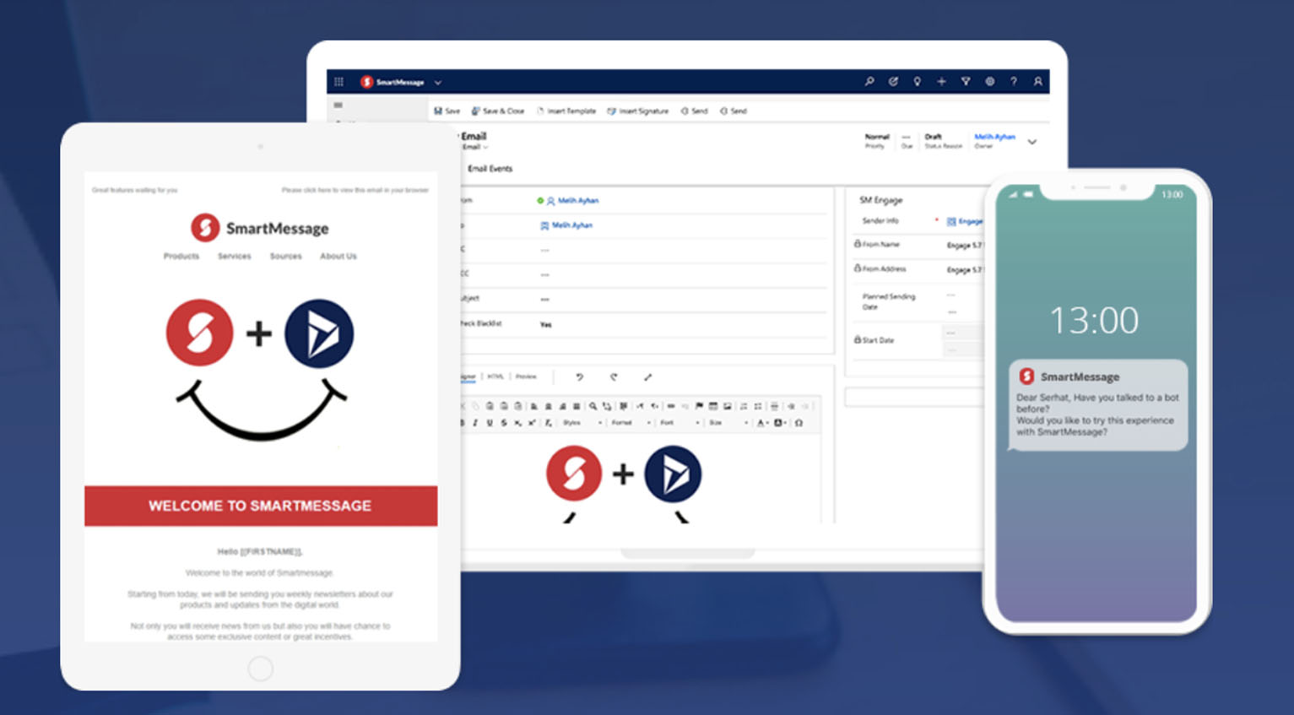Toggle the hamburger site map menu

tap(338, 106)
